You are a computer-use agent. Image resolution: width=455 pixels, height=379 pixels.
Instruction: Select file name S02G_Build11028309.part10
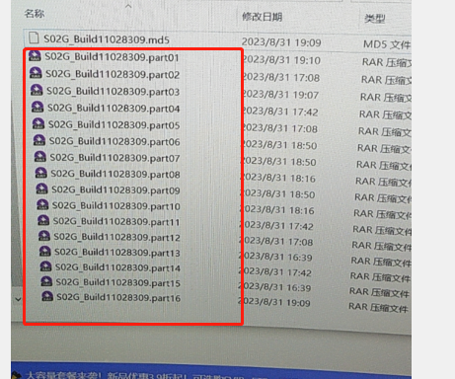pyautogui.click(x=116, y=206)
